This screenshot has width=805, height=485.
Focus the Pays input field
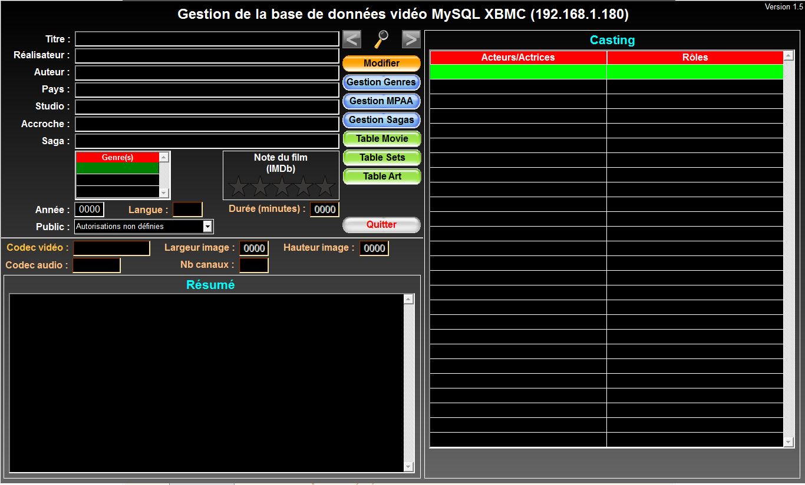[x=207, y=90]
